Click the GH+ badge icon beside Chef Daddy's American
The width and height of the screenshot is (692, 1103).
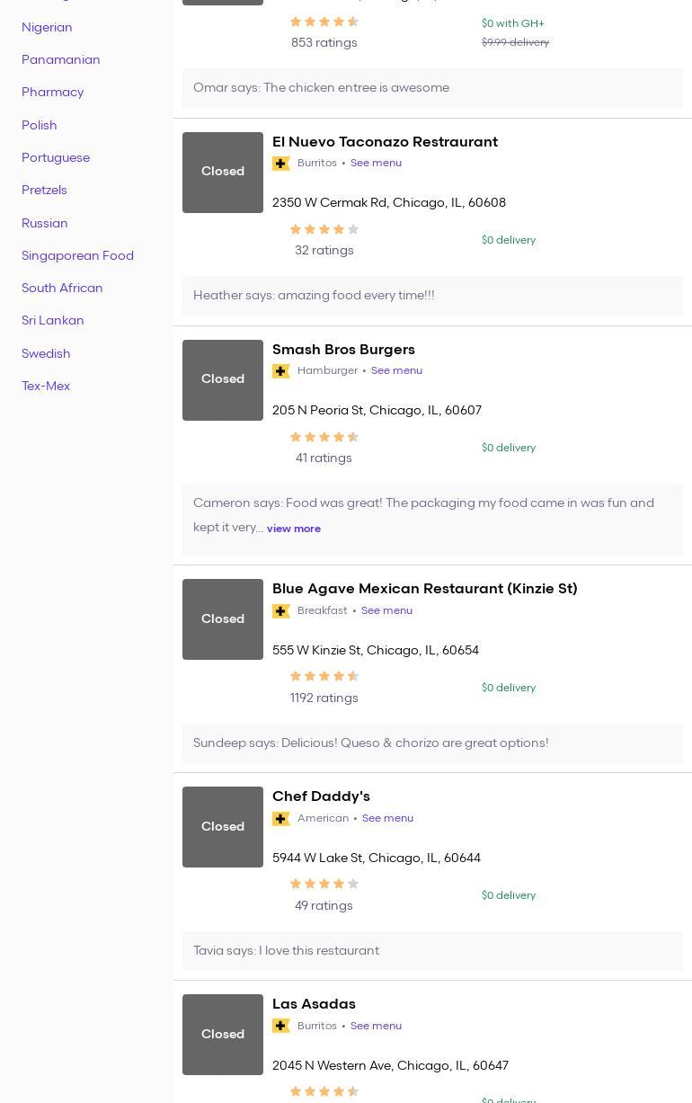281,819
